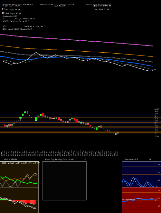Click the 'ADX: 48.65 +DY: 14.39 -DY: 41.67' readout

pyautogui.click(x=21, y=163)
